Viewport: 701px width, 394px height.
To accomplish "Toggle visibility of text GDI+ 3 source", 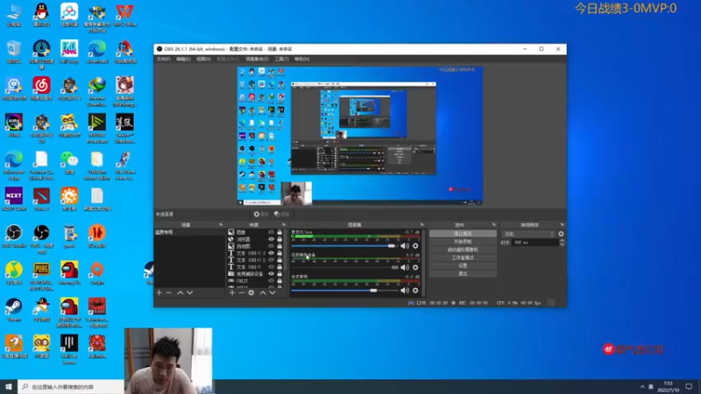I will pos(271,253).
